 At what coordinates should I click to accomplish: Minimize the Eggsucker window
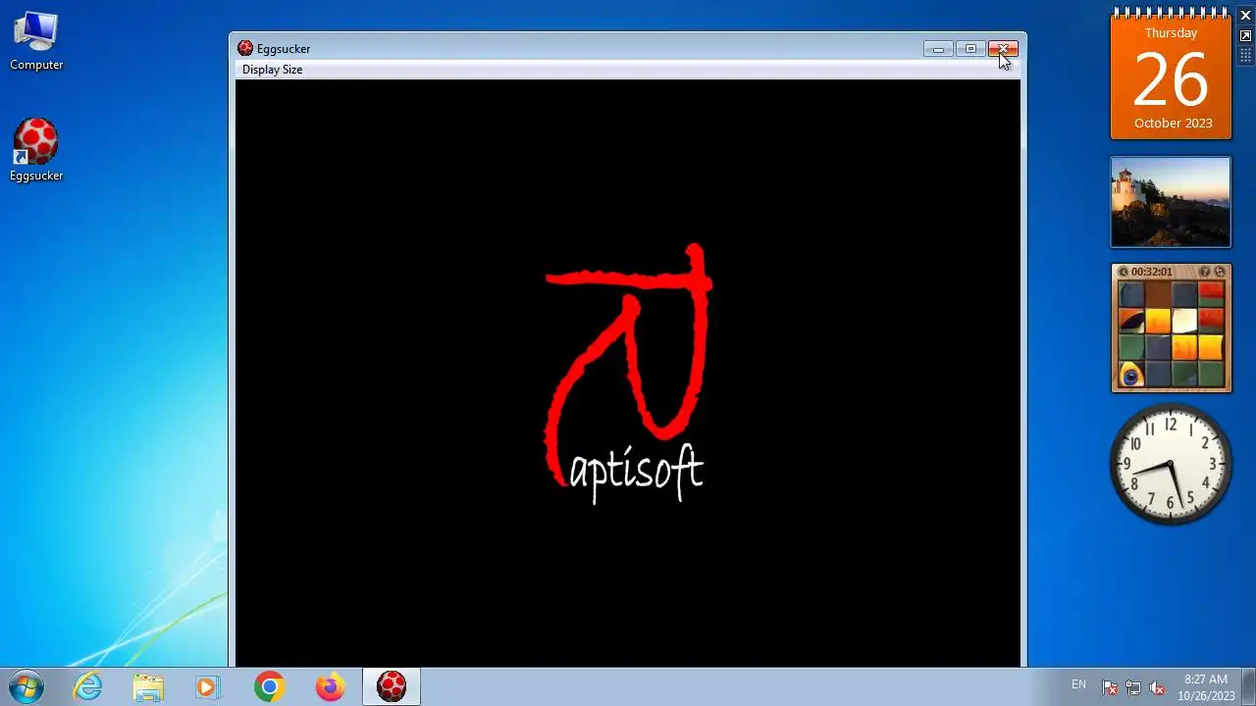click(x=938, y=49)
